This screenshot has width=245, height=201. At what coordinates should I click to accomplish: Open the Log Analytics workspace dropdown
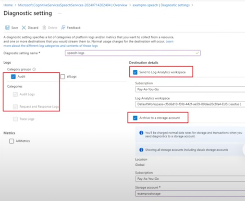click(190, 104)
